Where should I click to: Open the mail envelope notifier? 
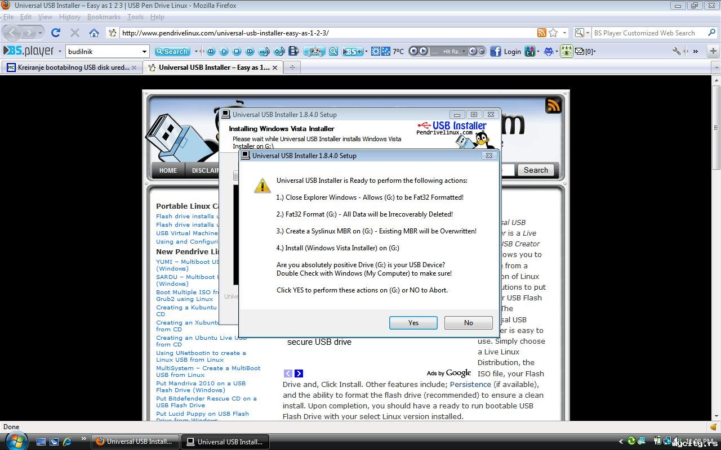(x=579, y=51)
